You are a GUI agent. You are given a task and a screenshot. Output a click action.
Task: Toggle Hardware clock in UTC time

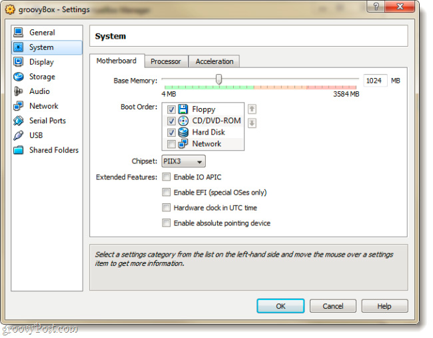click(x=167, y=207)
